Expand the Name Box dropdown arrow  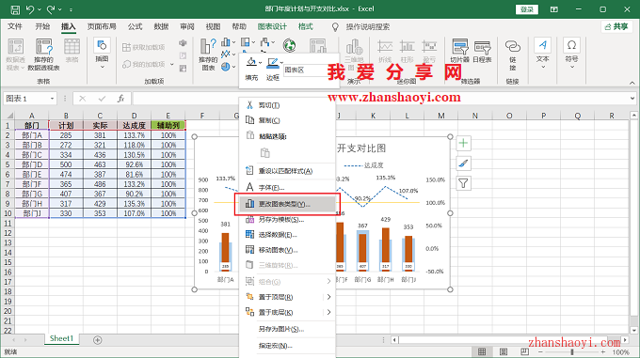click(53, 99)
